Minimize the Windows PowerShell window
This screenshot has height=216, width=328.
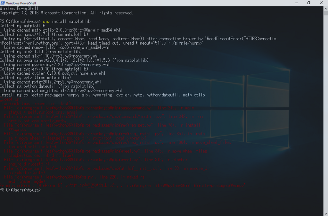click(x=297, y=3)
